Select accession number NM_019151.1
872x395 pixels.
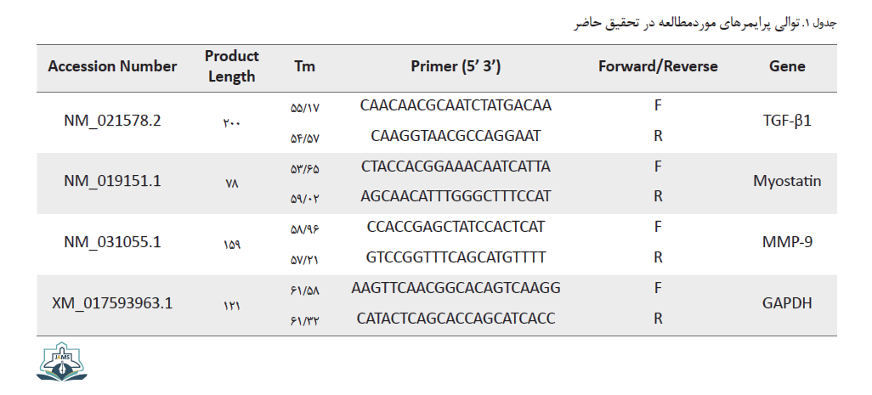point(112,181)
